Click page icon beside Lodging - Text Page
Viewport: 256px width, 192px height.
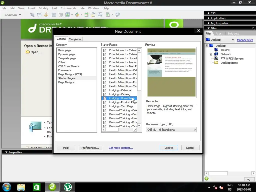[x=105, y=106]
